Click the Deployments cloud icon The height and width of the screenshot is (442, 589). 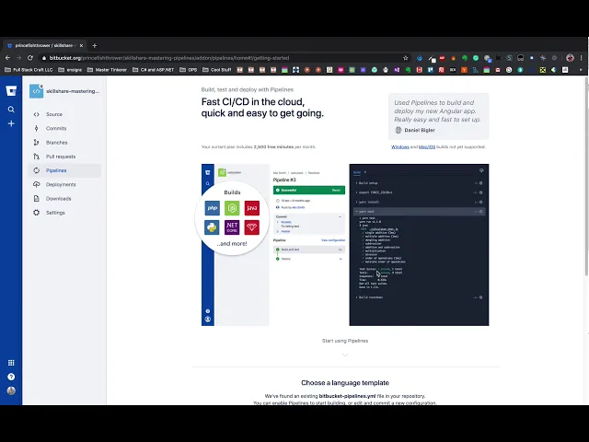(37, 184)
